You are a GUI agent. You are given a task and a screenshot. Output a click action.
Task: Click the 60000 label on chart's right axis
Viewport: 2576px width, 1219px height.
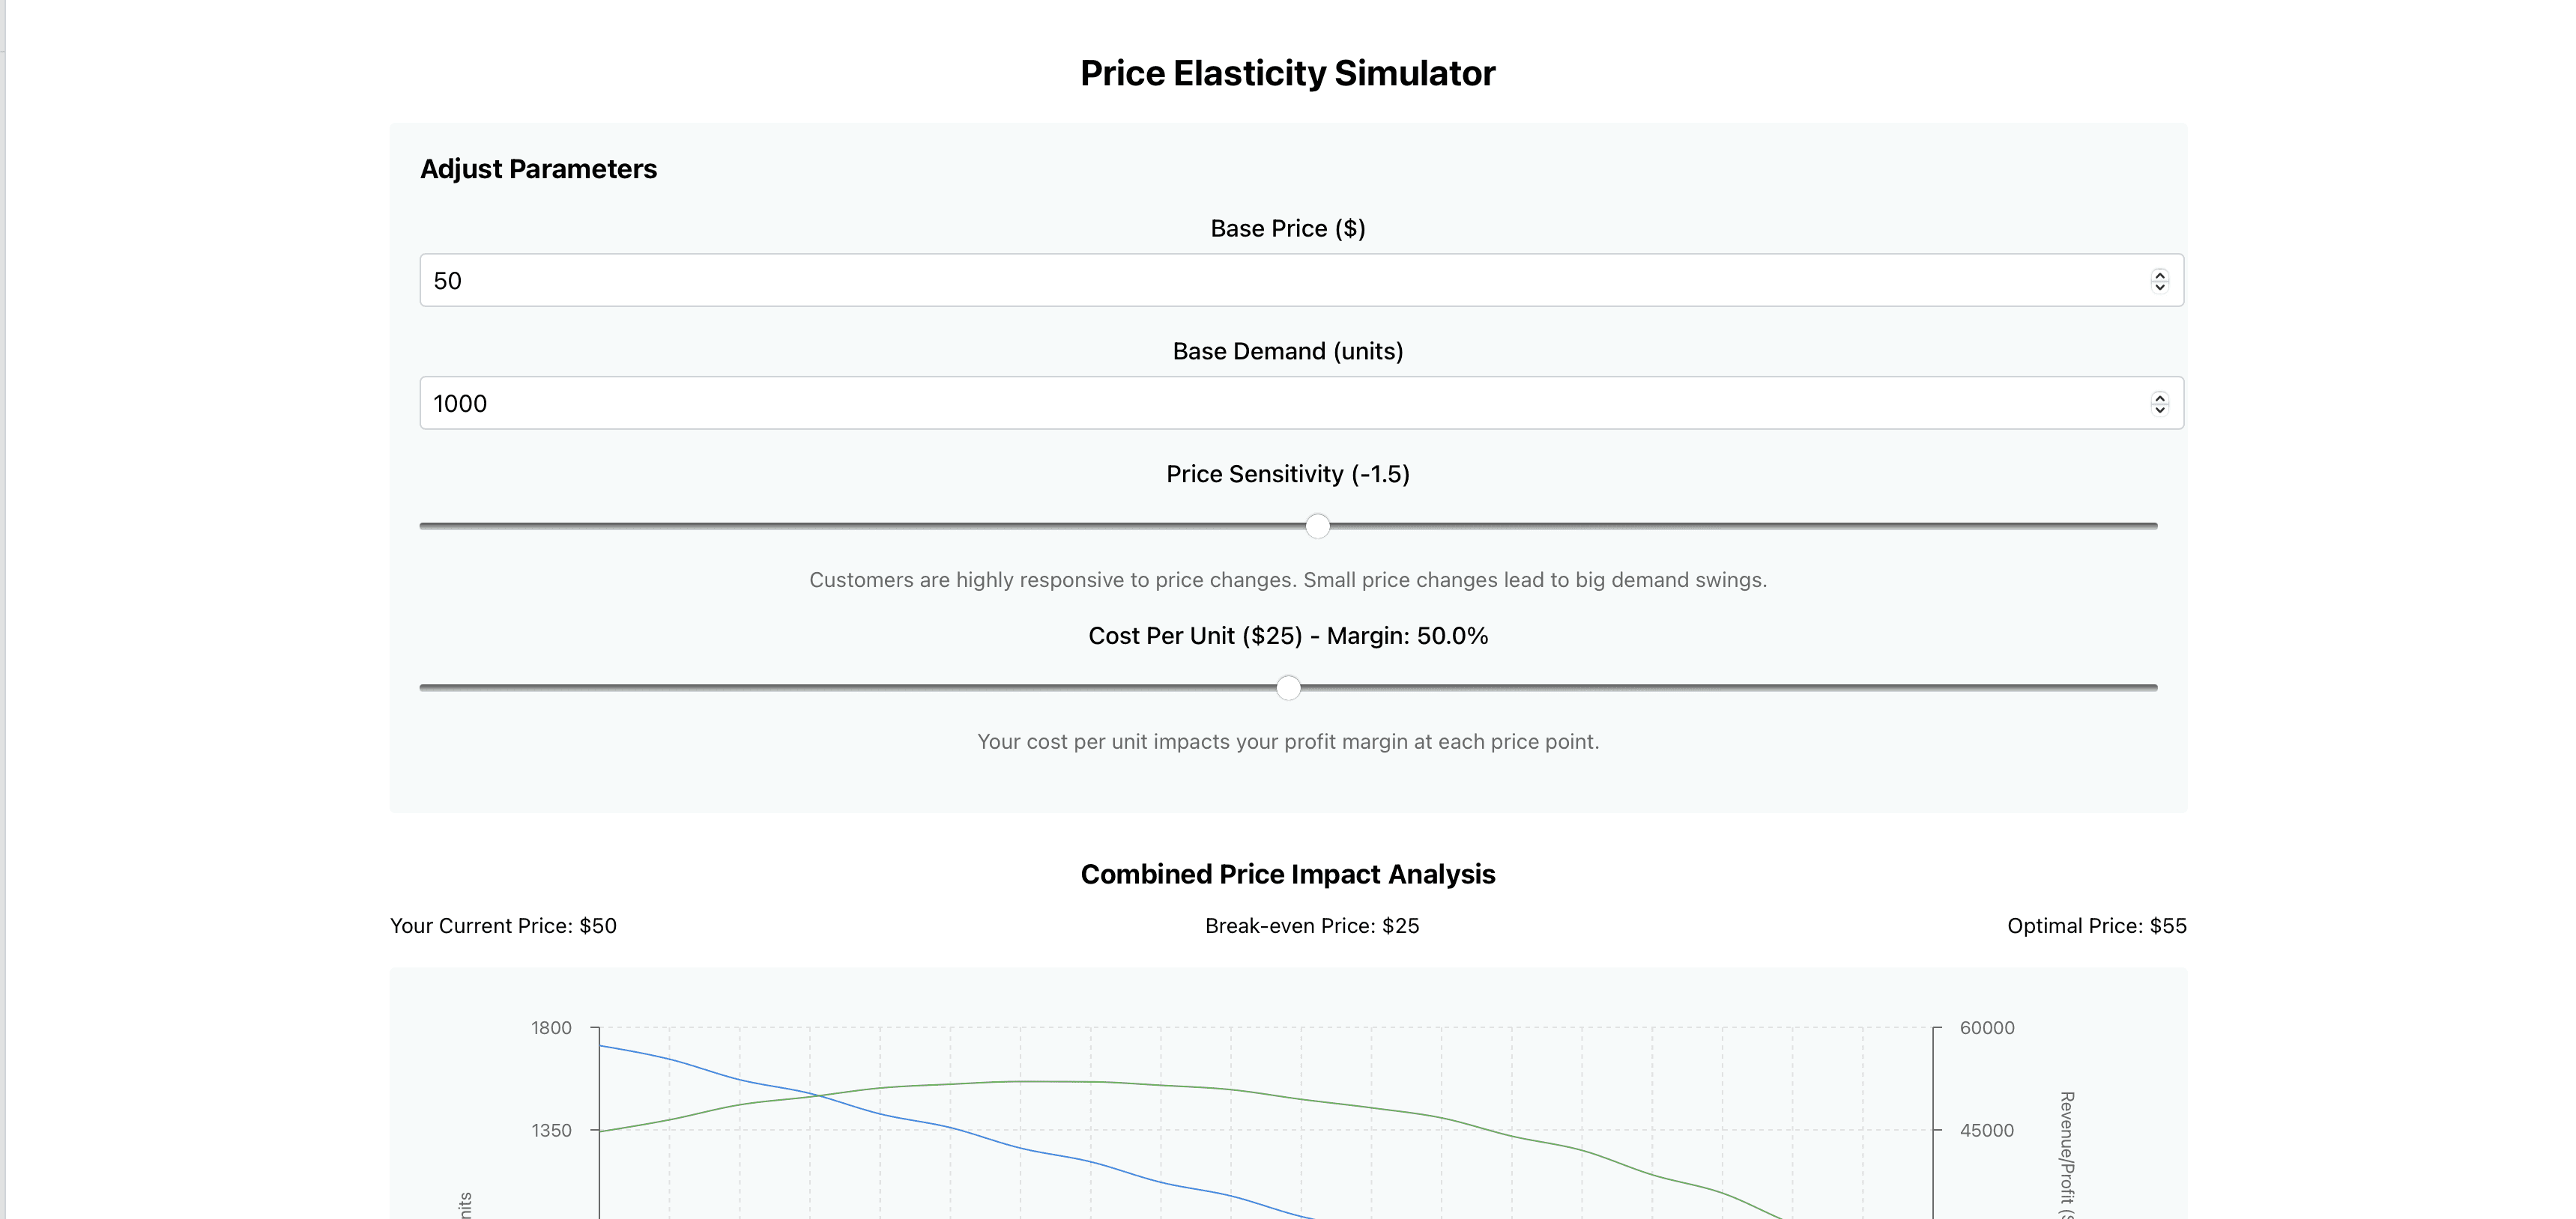(x=1986, y=1028)
